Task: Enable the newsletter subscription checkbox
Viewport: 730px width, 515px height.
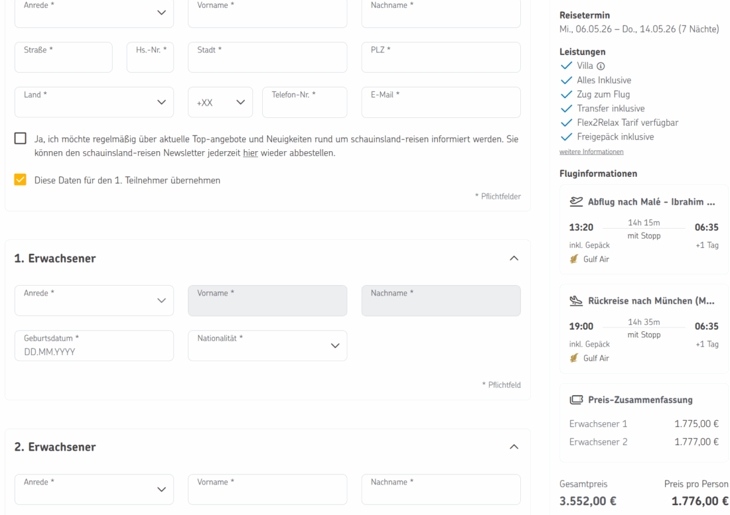Action: (21, 139)
